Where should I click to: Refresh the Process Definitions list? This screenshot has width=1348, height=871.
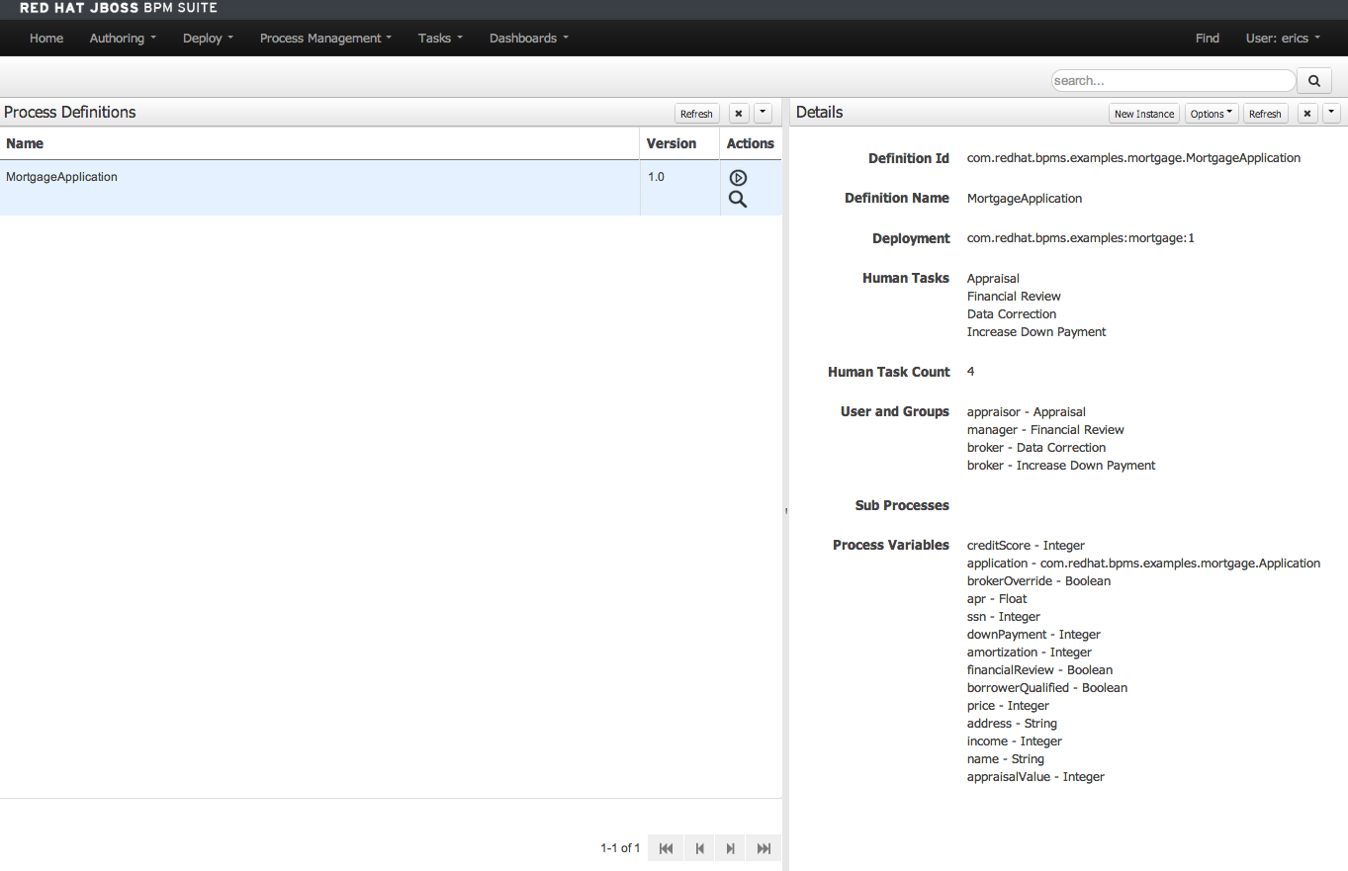(696, 114)
